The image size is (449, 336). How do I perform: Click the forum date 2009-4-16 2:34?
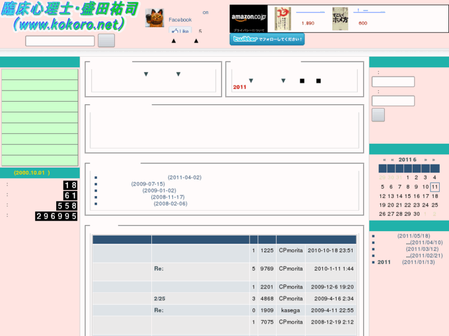click(334, 298)
